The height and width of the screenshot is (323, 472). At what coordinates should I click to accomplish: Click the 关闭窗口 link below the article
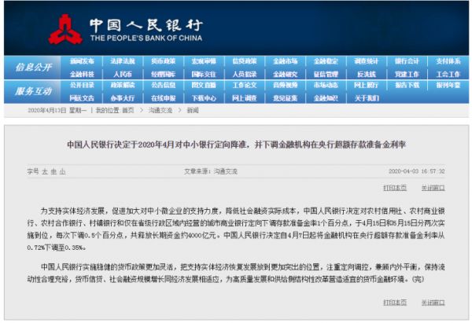pos(433,303)
